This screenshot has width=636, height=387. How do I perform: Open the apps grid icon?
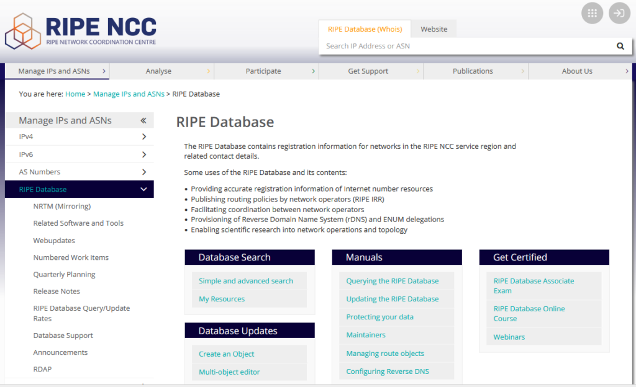[x=592, y=14]
